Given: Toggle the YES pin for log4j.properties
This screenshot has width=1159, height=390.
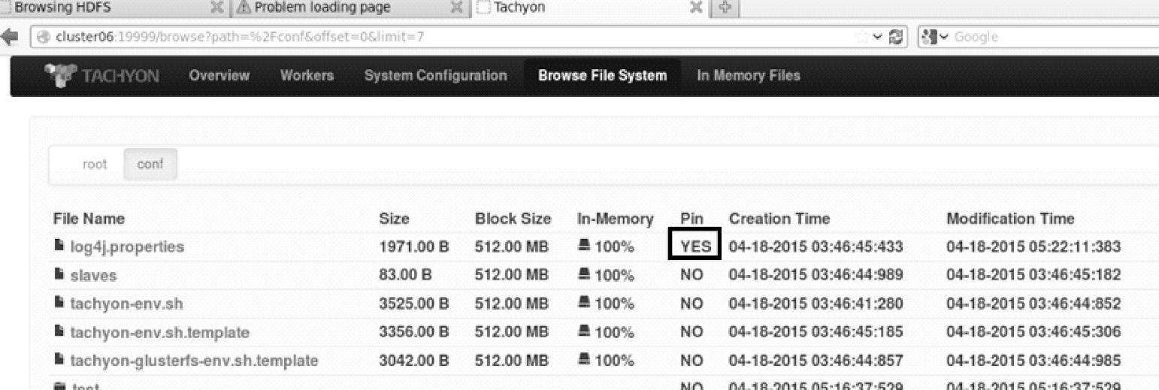Looking at the screenshot, I should (x=695, y=246).
